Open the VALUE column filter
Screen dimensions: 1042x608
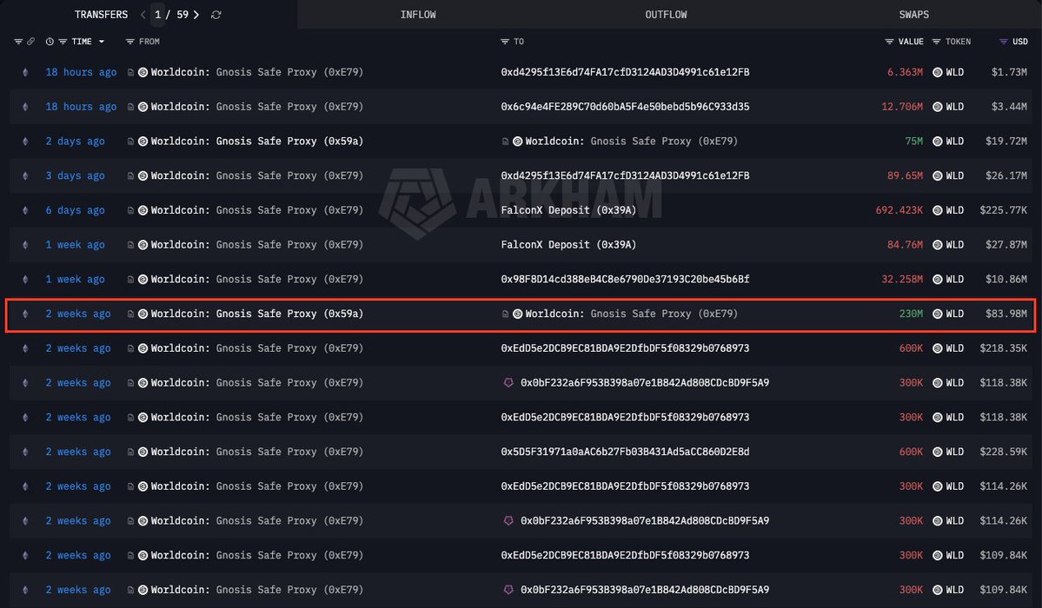click(x=889, y=41)
